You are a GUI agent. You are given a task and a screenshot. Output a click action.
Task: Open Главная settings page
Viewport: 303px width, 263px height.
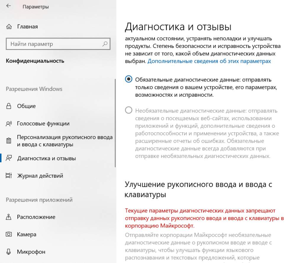tap(28, 27)
